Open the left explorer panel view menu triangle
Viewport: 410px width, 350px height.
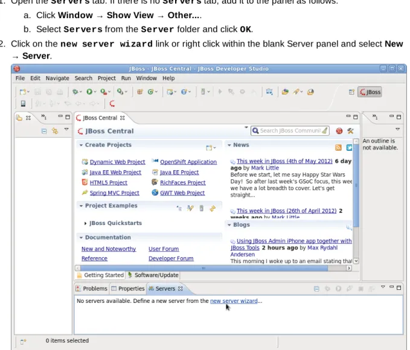point(66,129)
